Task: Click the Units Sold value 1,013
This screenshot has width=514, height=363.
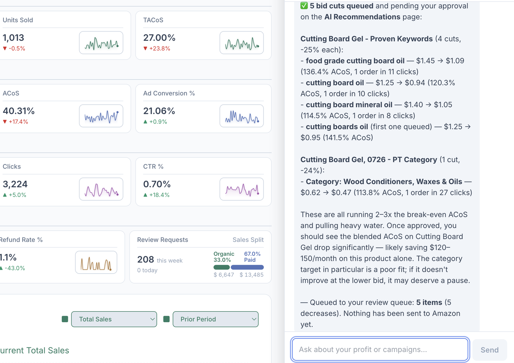Action: tap(13, 38)
